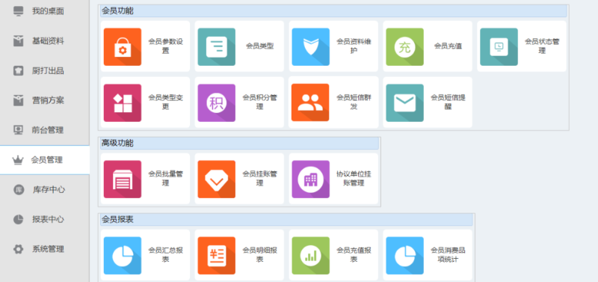Open the 会员资料维护 blue shield icon
Image resolution: width=598 pixels, height=282 pixels.
(x=310, y=46)
